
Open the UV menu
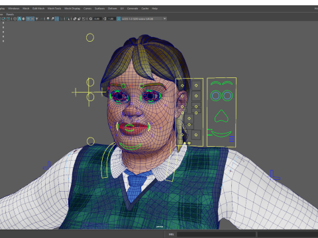[122, 9]
